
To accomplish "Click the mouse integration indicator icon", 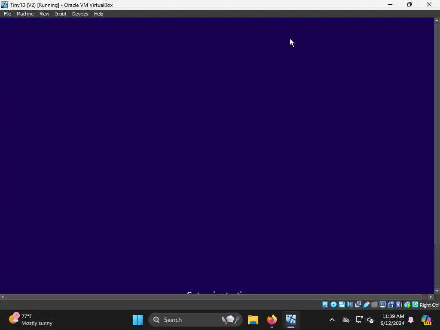I will click(x=407, y=305).
